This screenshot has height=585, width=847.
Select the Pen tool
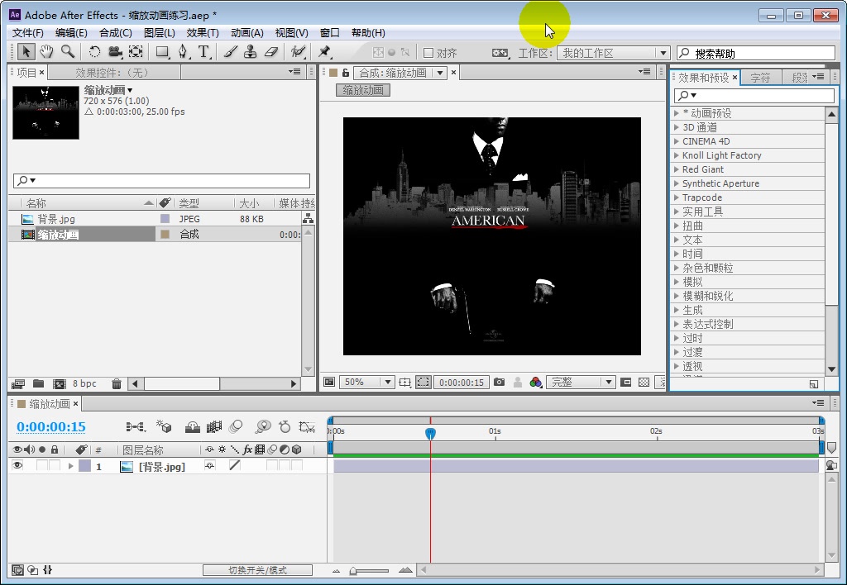pyautogui.click(x=184, y=52)
